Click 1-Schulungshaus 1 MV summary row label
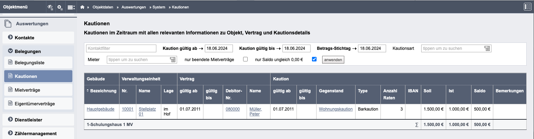 (110, 125)
